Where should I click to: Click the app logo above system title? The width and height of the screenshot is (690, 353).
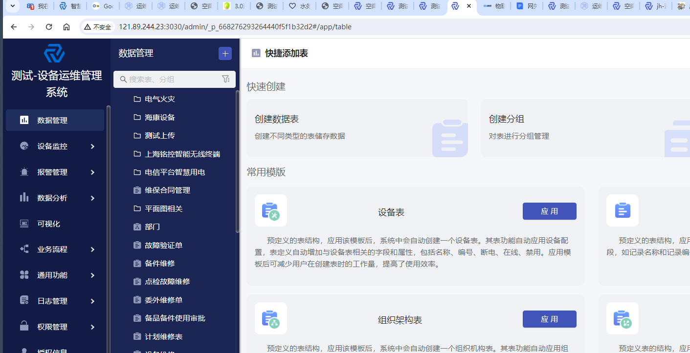coord(54,53)
